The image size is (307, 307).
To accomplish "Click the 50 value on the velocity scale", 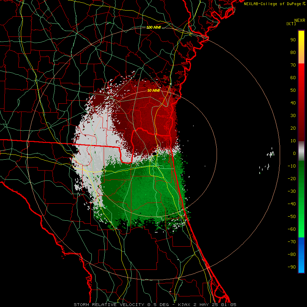I will tap(293, 90).
